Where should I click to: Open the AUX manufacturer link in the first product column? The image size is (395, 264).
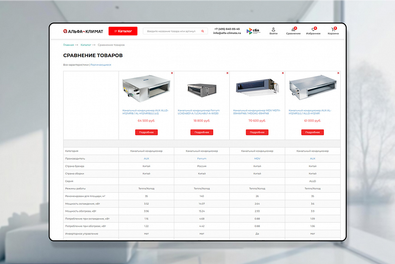[x=146, y=158]
